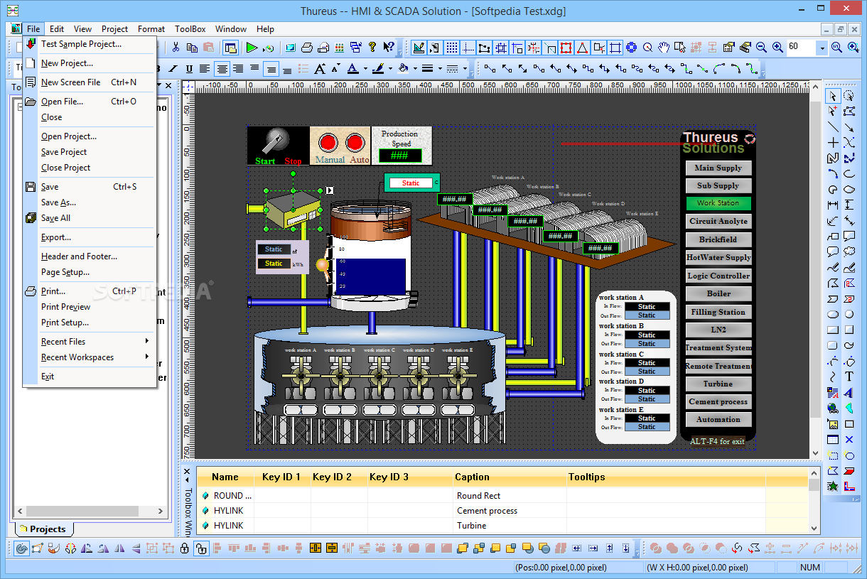Switch to the Projects tab
The height and width of the screenshot is (579, 867).
[x=43, y=529]
